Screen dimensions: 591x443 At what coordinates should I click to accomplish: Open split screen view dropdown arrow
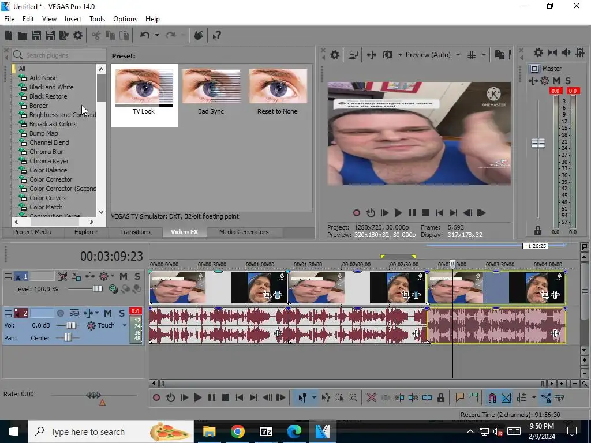400,55
